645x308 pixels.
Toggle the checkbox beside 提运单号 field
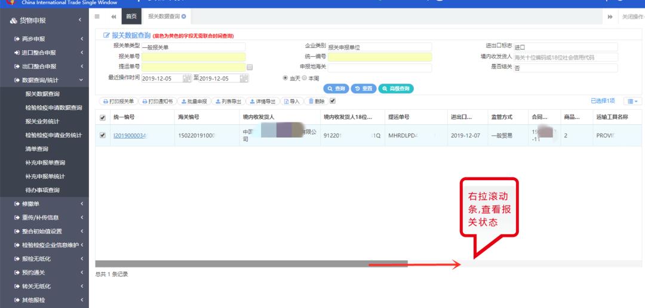click(x=250, y=67)
